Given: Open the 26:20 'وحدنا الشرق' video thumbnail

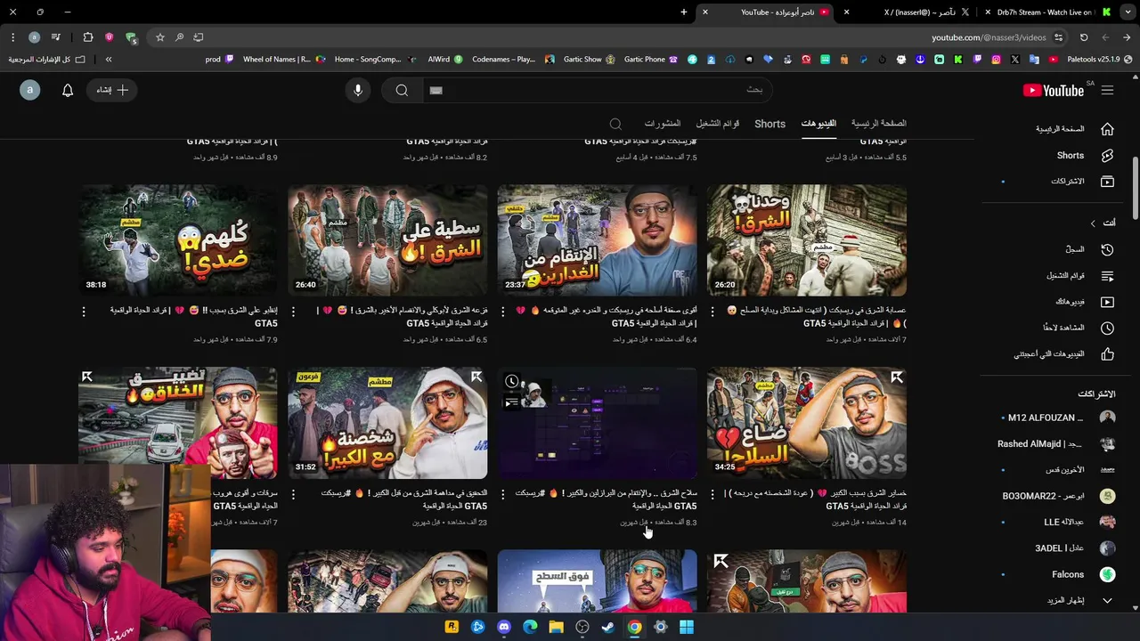Looking at the screenshot, I should tap(807, 240).
